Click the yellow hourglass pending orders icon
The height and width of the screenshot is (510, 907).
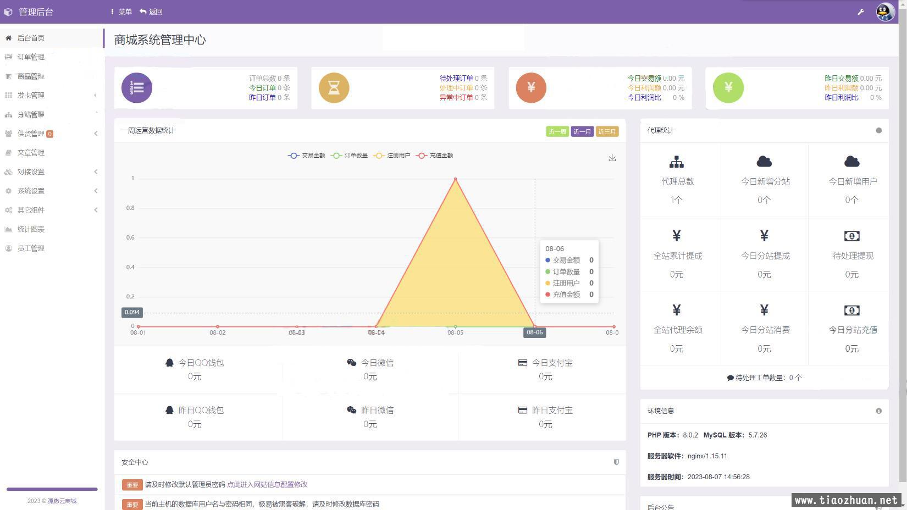coord(334,87)
